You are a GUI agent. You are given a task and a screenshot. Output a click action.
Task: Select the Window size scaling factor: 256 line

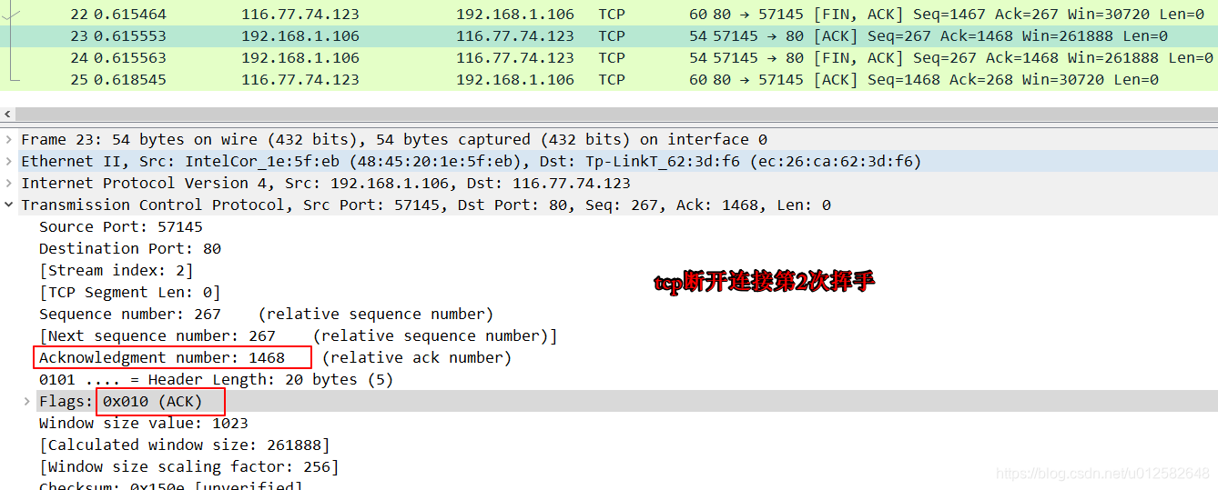coord(188,466)
